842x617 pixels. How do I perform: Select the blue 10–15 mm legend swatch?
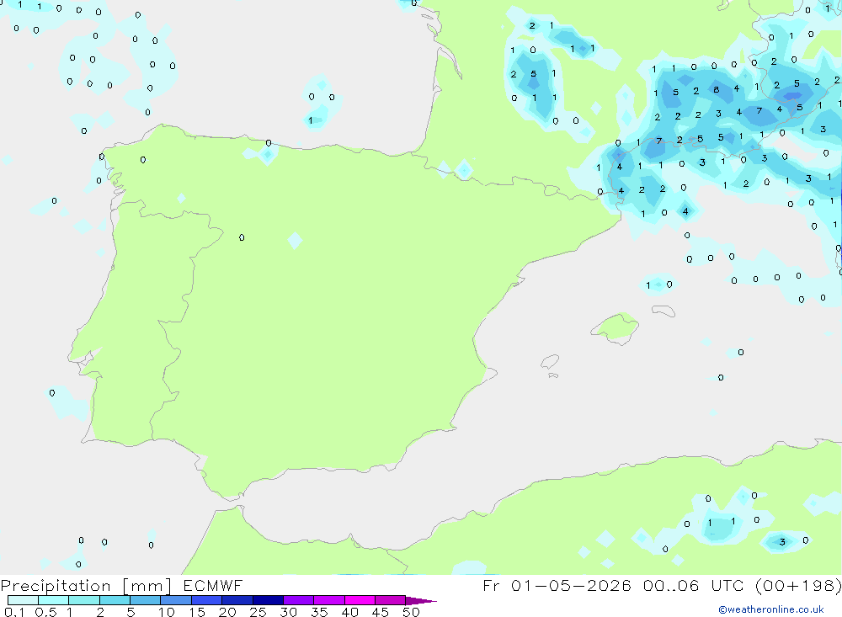pos(176,600)
